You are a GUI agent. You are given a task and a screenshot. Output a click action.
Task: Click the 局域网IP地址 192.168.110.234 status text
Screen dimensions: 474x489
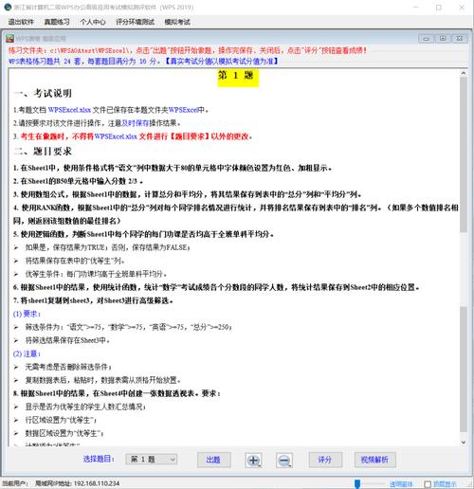77,483
